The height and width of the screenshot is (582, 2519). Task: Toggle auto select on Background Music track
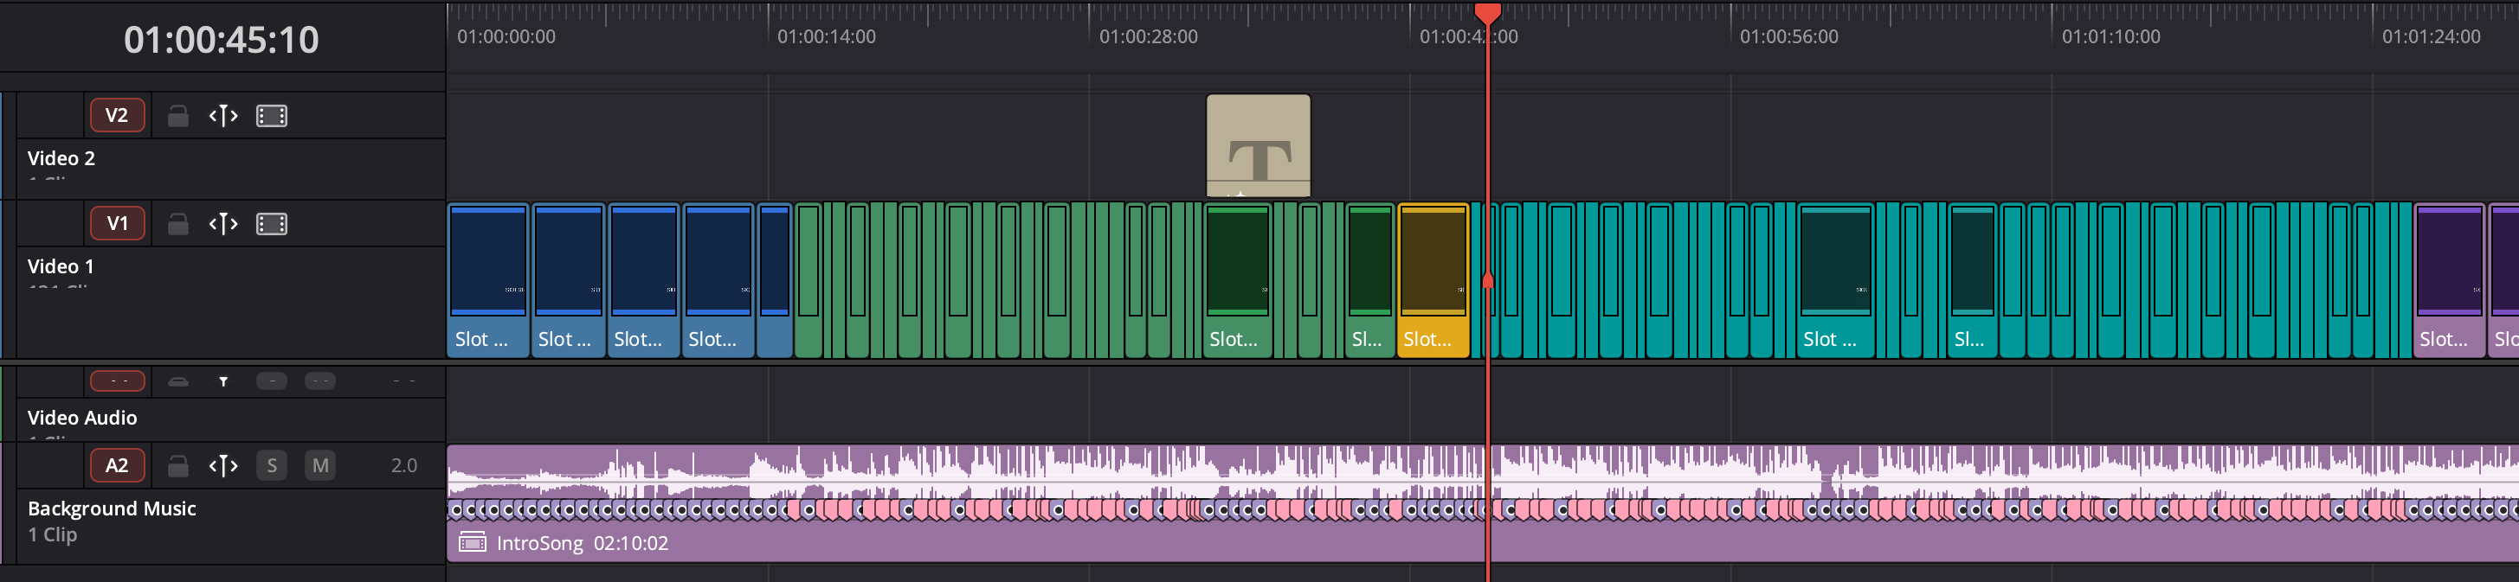(223, 466)
